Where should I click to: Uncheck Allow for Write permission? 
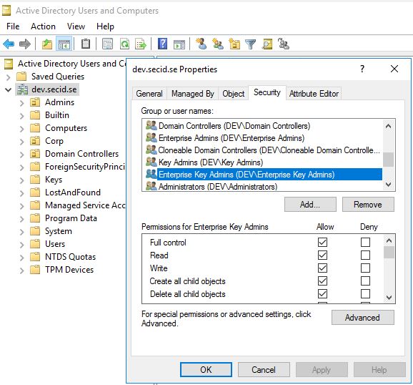click(x=323, y=268)
